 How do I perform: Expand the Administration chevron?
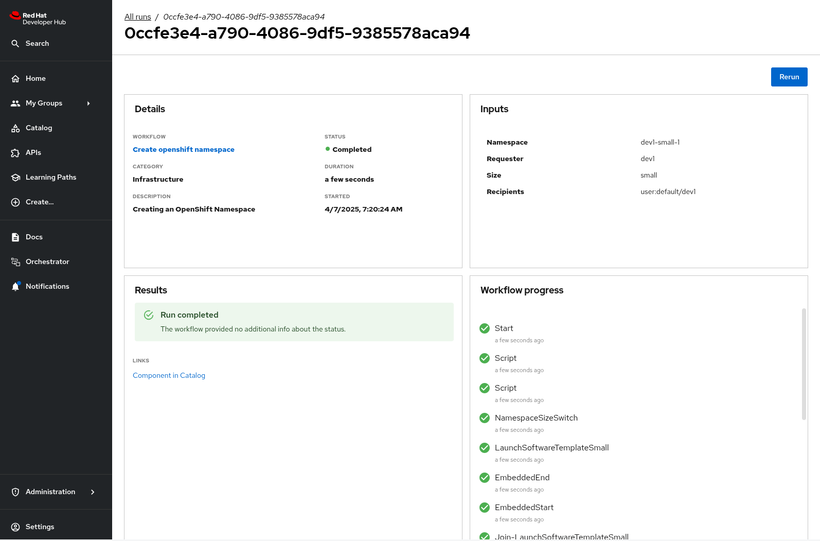(x=93, y=492)
